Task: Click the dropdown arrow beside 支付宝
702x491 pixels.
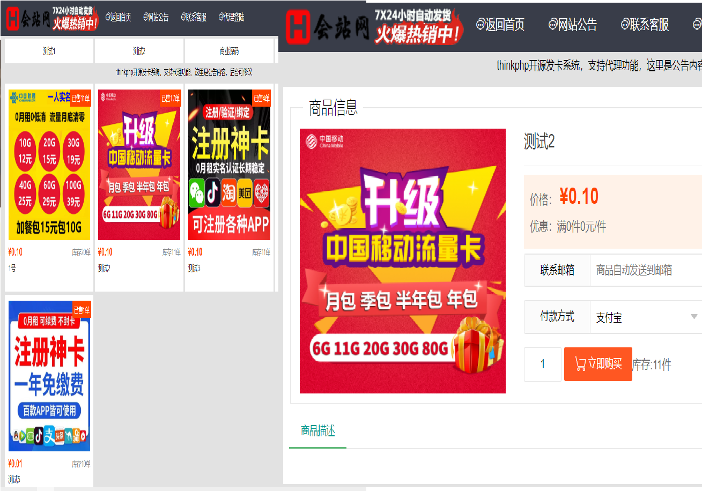Action: (x=694, y=317)
